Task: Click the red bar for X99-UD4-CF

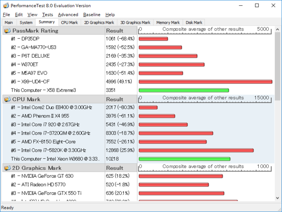Action: [x=206, y=82]
